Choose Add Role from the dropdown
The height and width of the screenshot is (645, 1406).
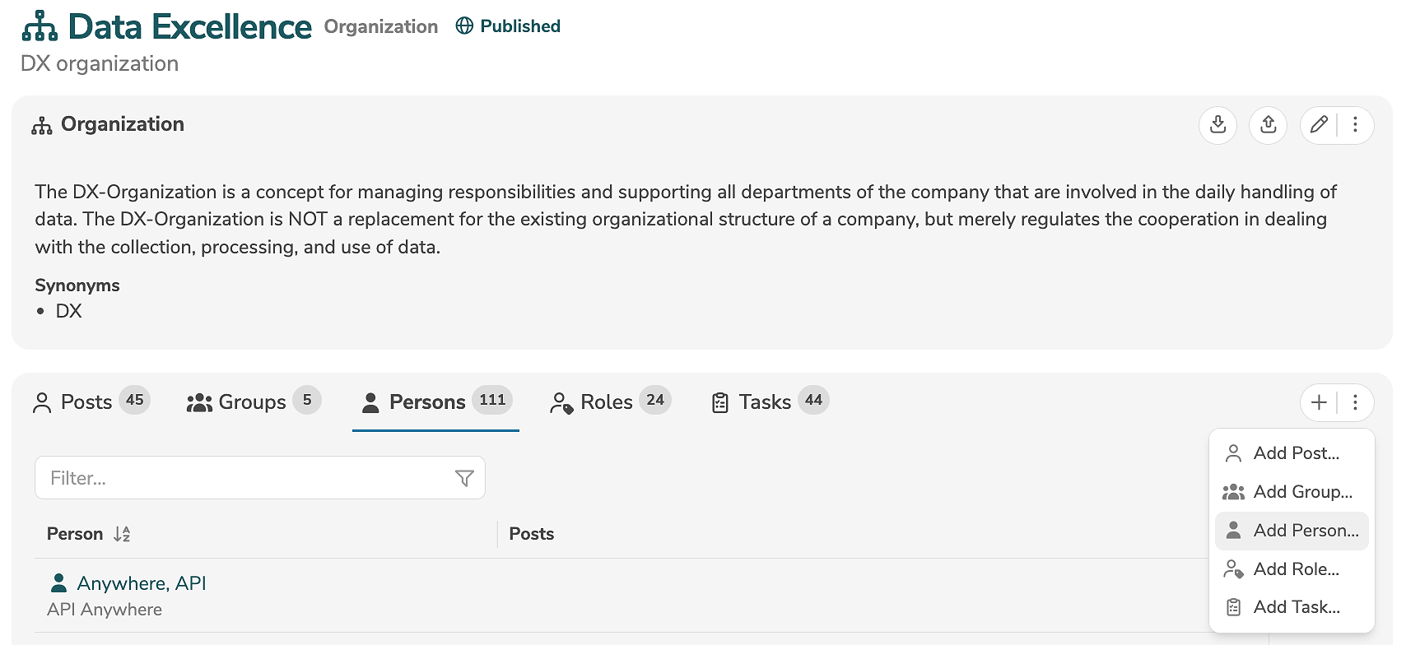pos(1296,569)
